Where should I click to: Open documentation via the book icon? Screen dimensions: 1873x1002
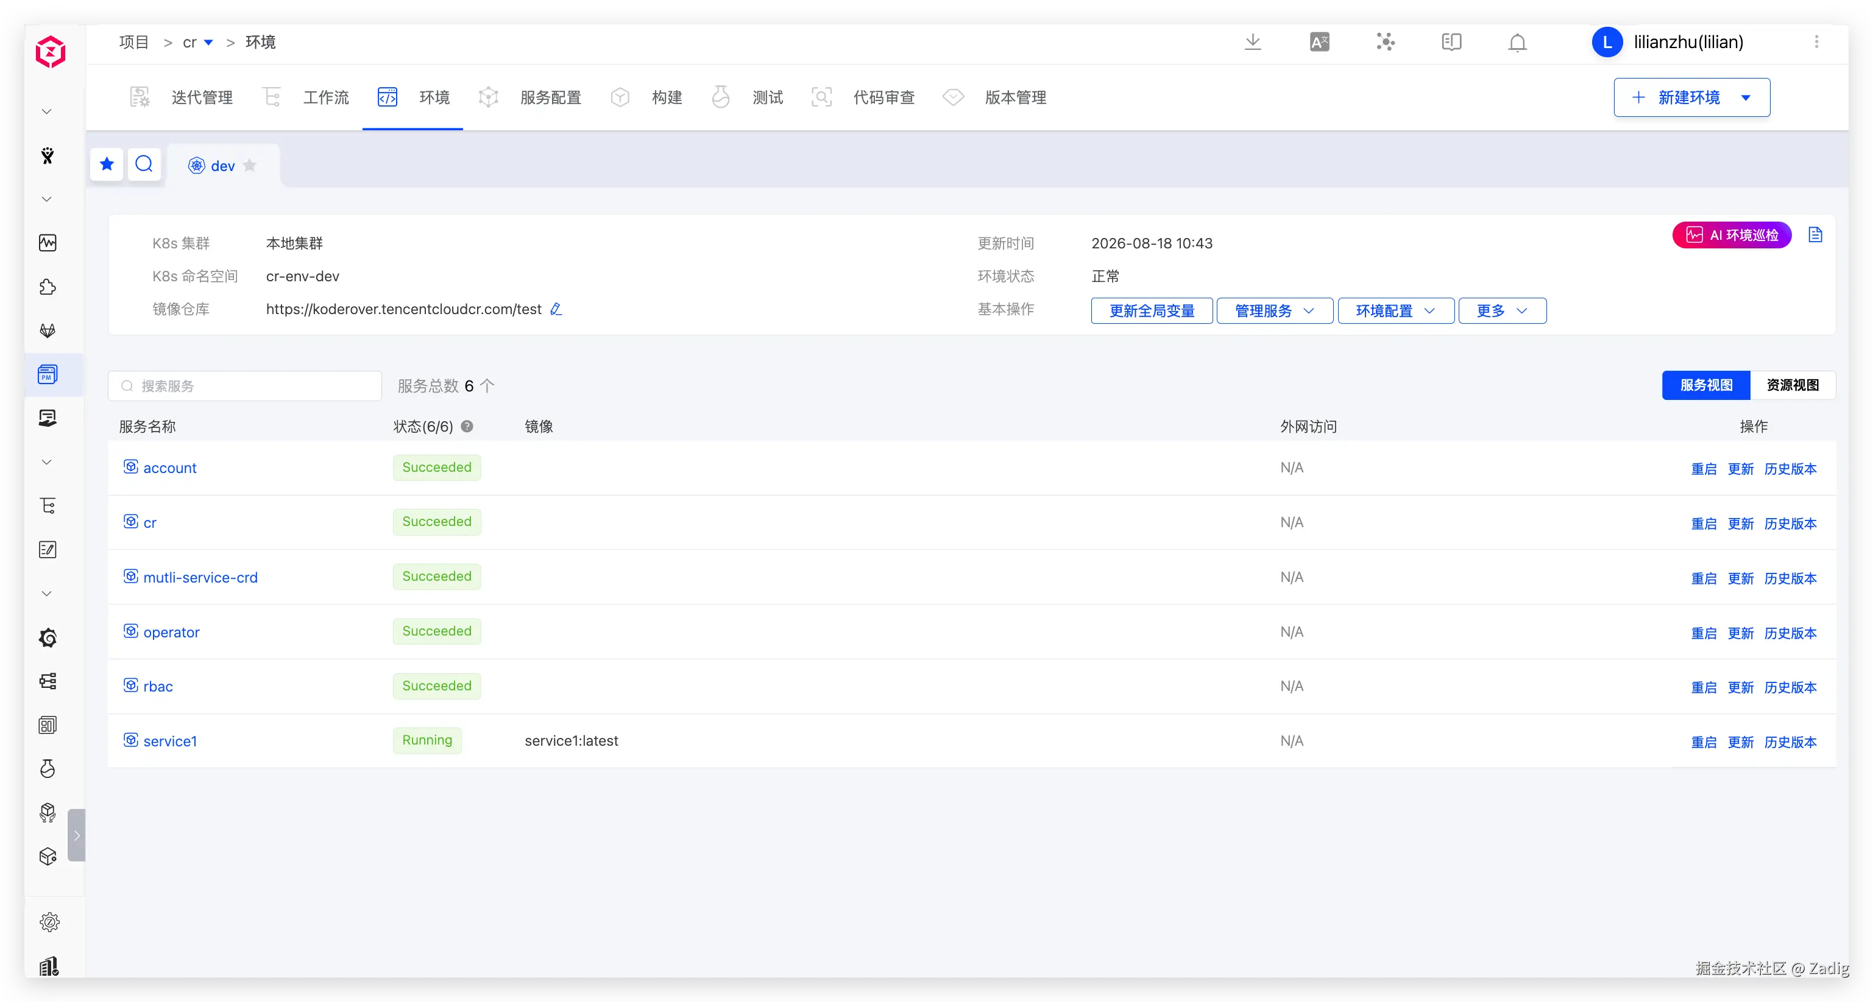1451,42
